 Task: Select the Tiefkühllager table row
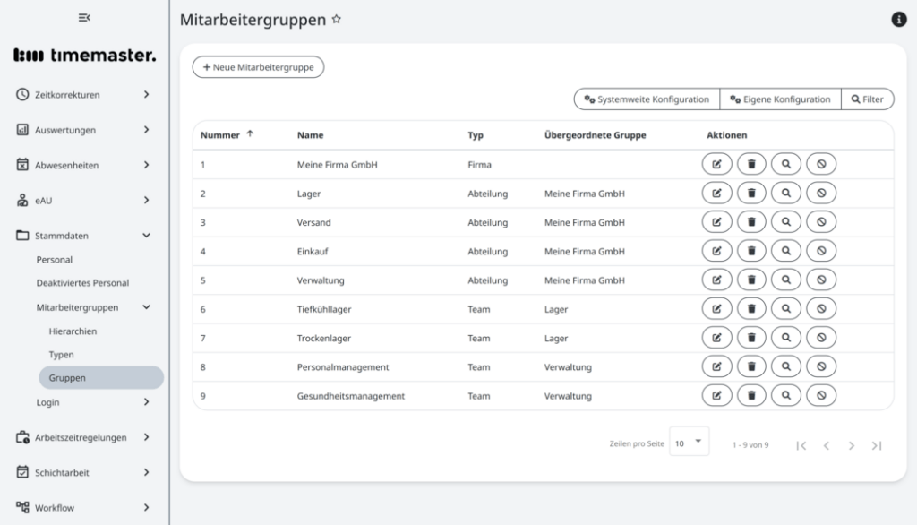pyautogui.click(x=403, y=308)
